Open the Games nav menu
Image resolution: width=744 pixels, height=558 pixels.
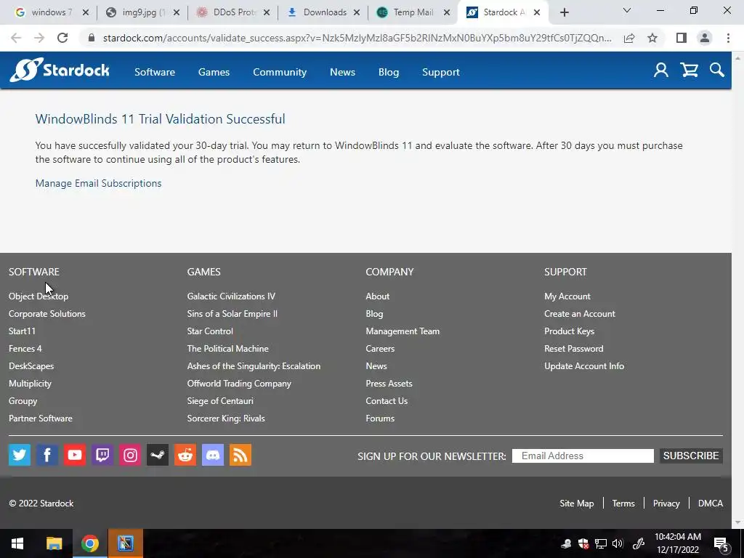[x=214, y=72]
